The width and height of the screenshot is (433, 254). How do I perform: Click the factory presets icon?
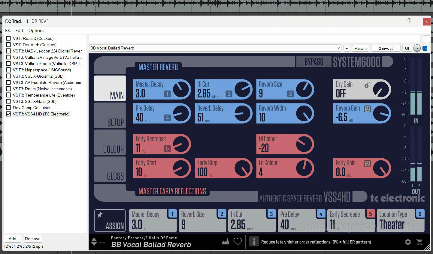pos(226,241)
